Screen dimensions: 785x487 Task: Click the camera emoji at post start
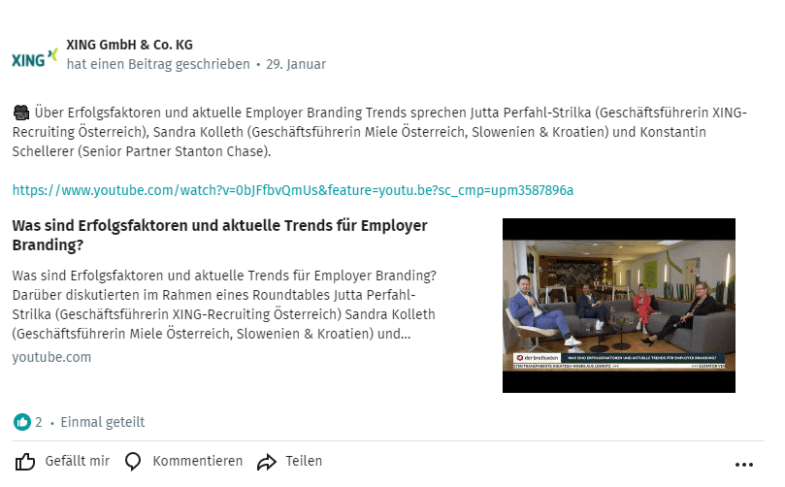21,113
